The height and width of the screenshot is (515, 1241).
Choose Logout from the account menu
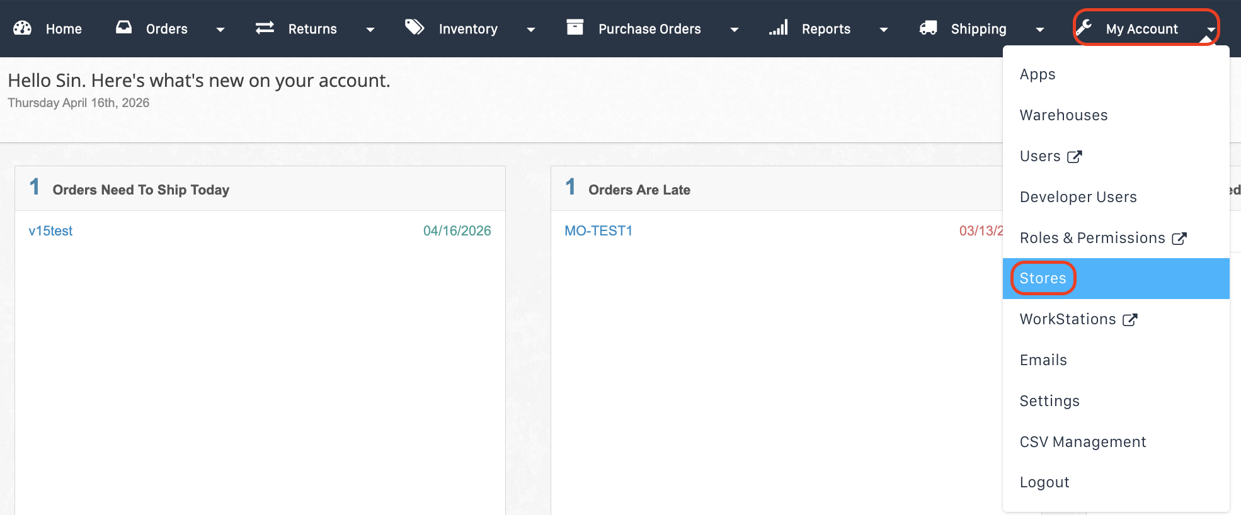[1044, 482]
